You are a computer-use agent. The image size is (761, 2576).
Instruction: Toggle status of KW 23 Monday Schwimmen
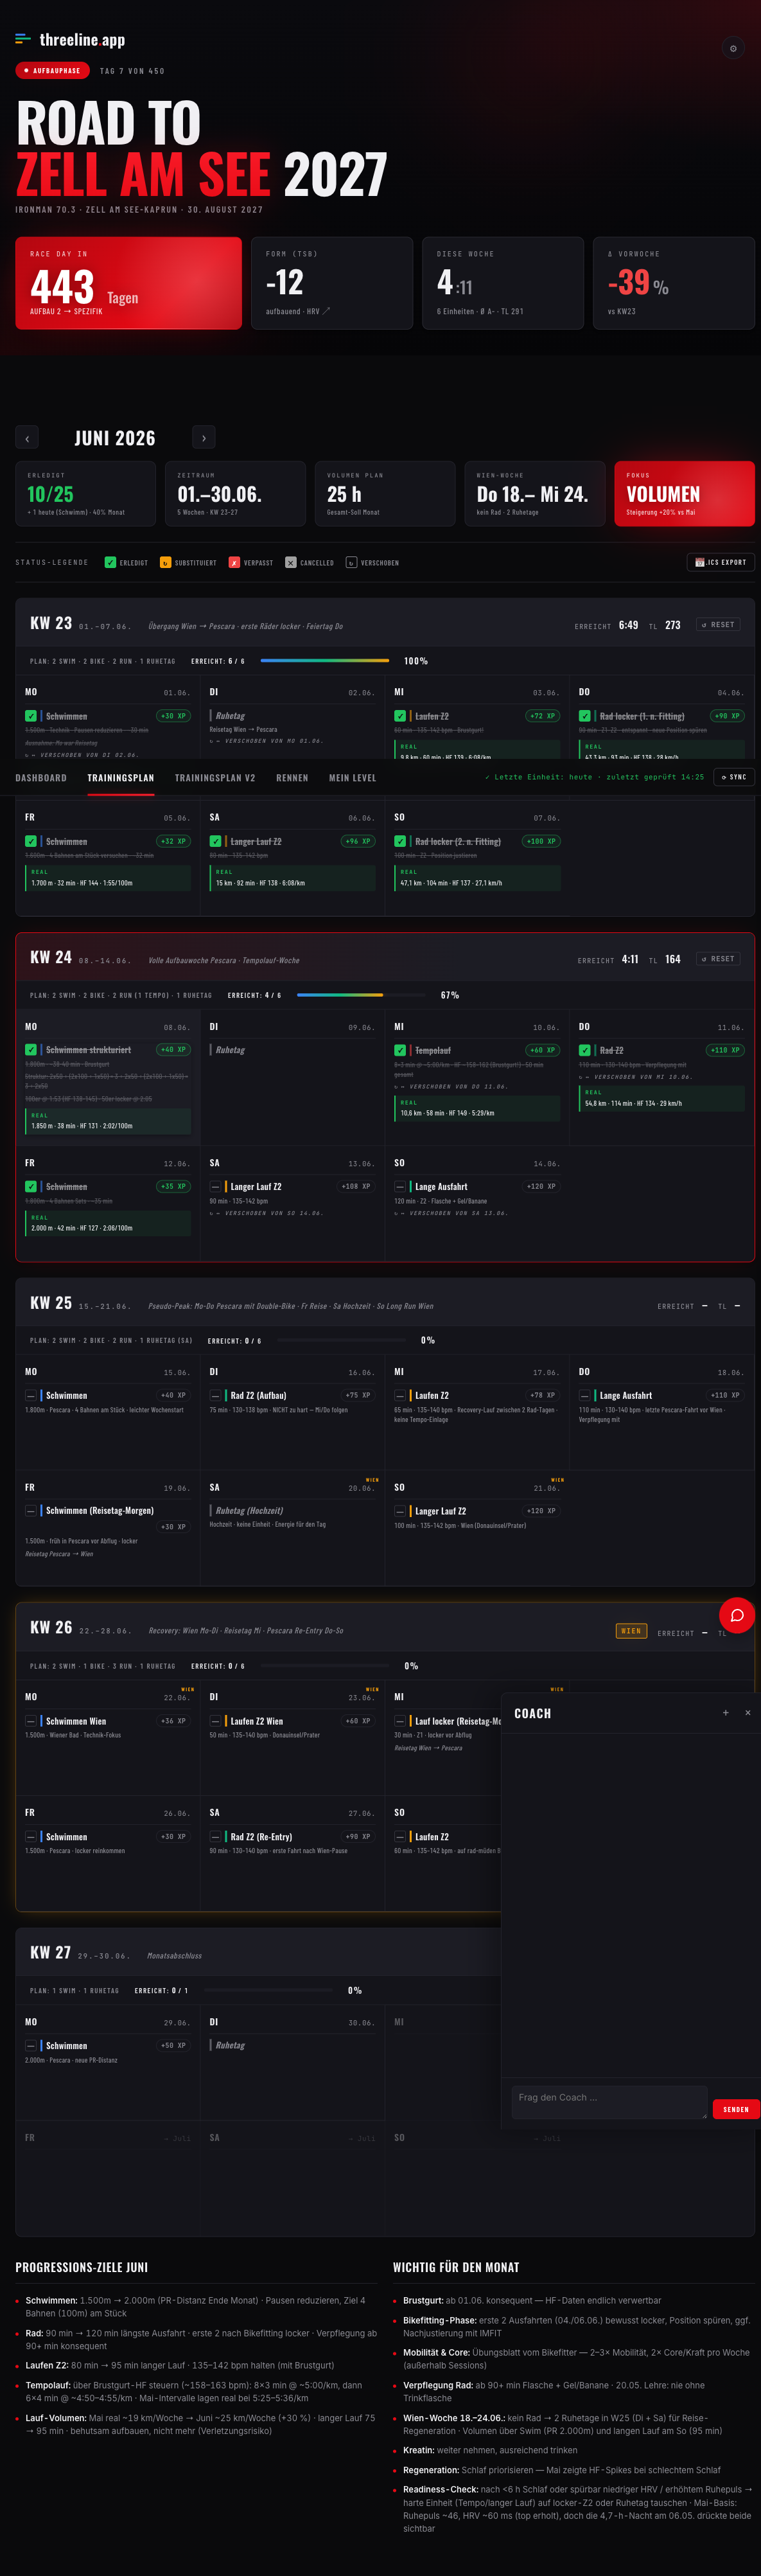tap(31, 716)
